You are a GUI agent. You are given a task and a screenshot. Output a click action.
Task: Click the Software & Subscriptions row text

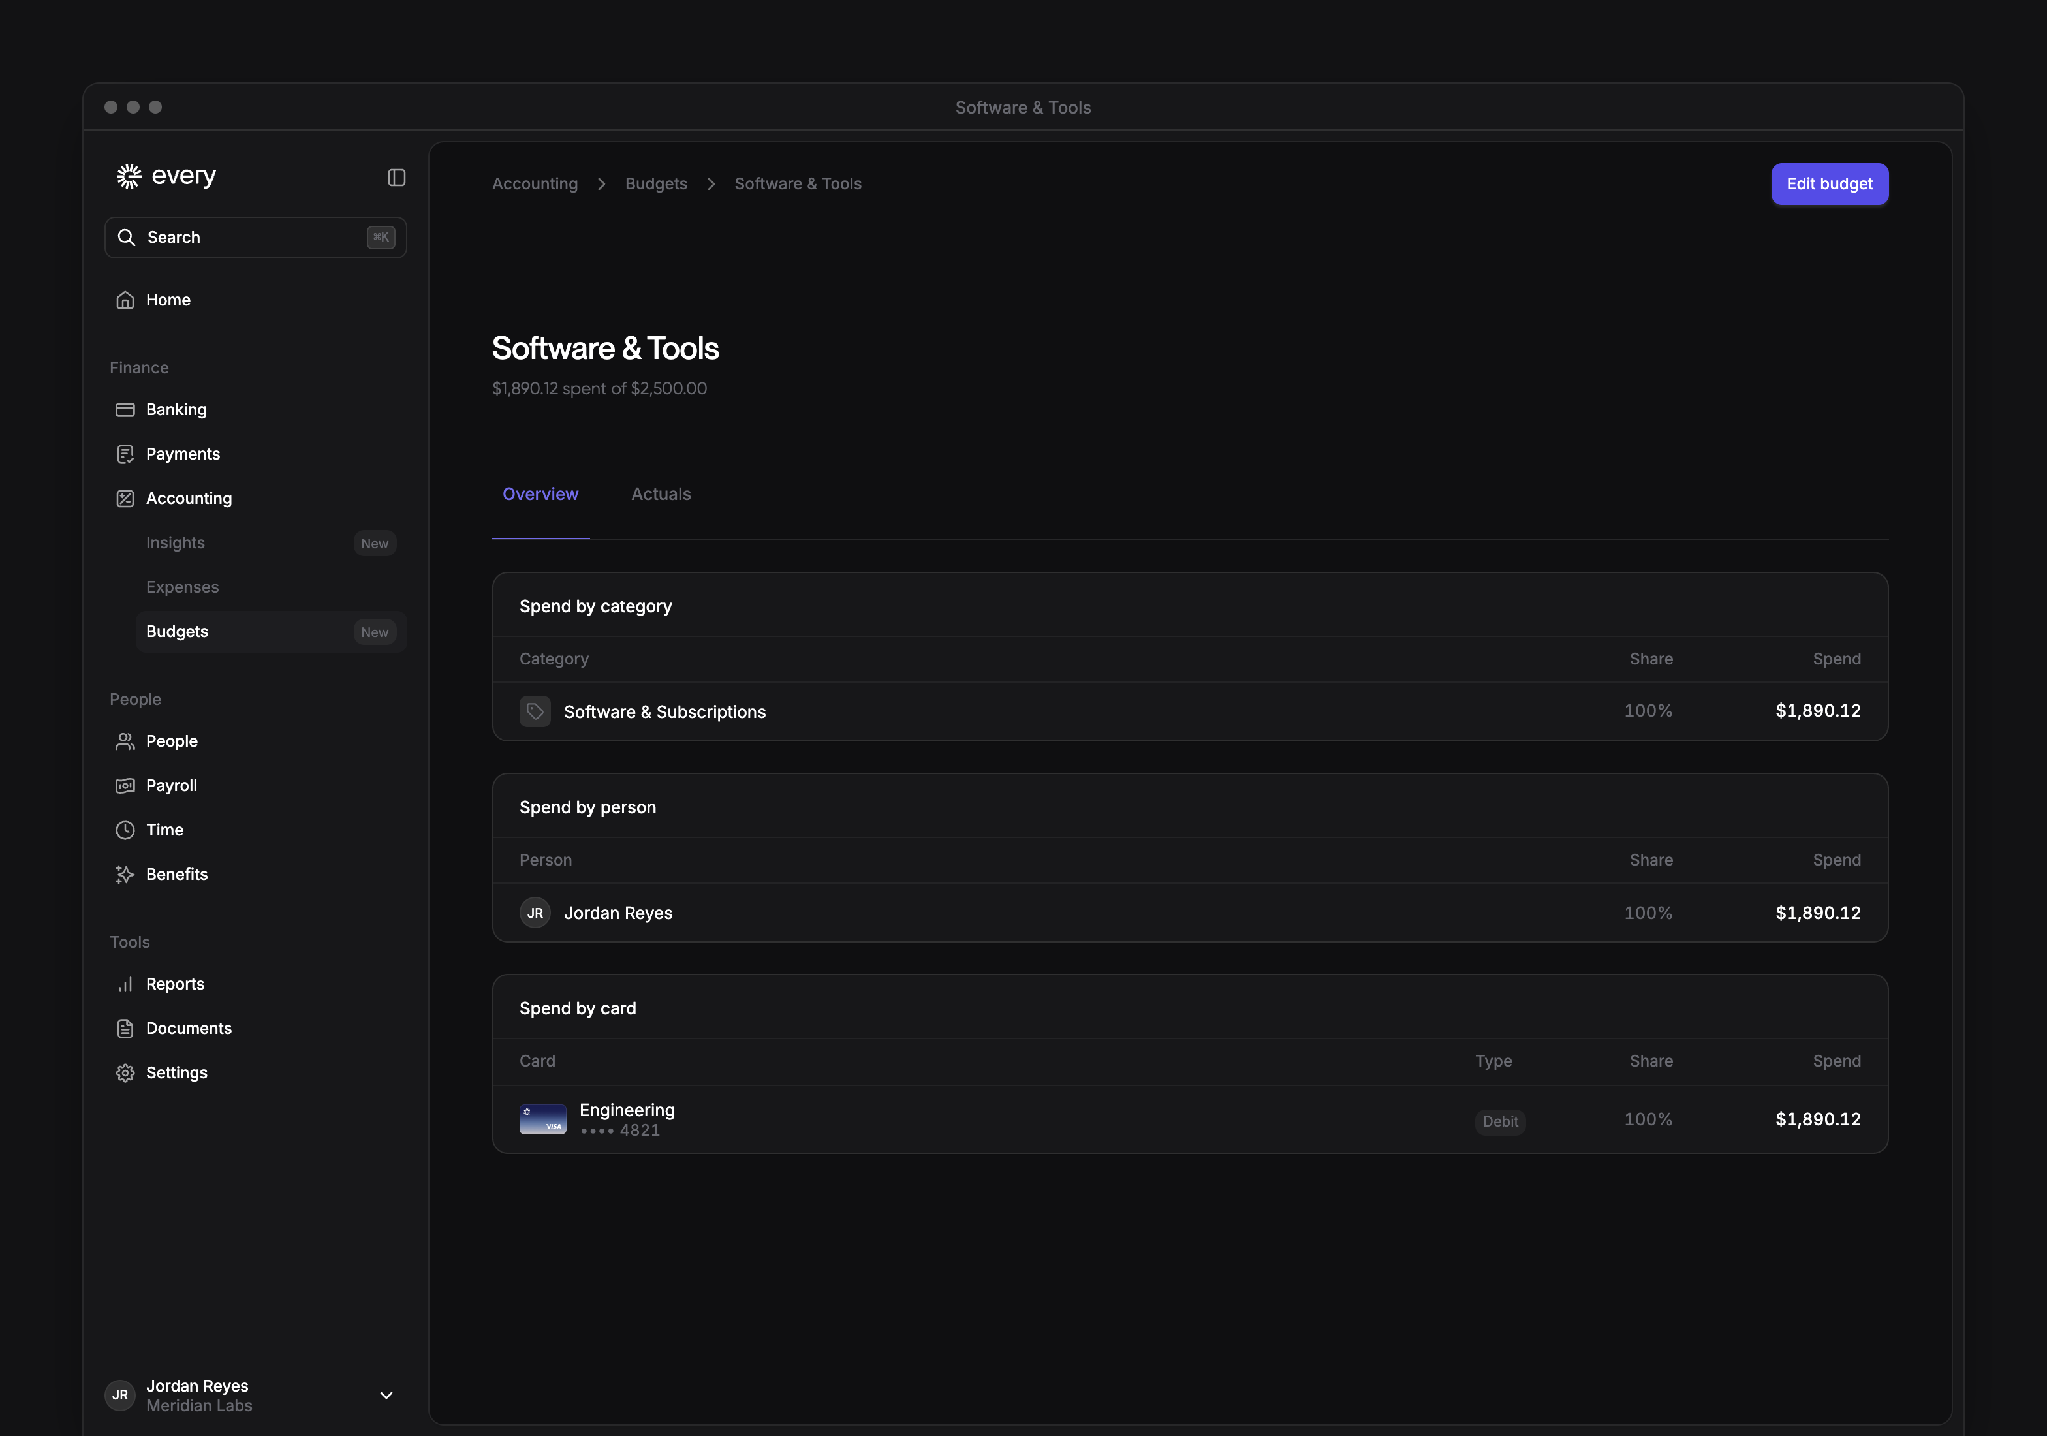(x=665, y=712)
